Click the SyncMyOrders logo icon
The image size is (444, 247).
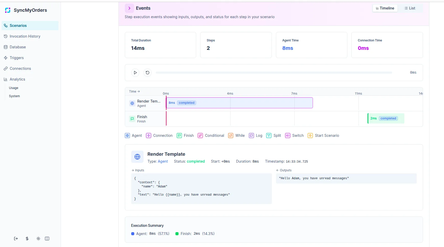click(8, 10)
